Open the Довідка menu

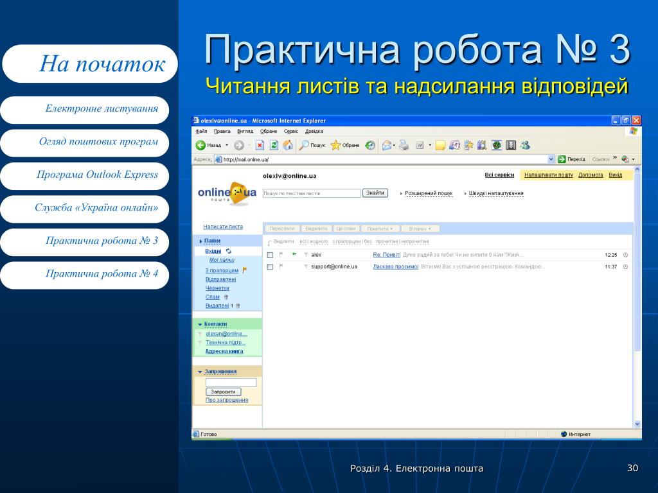[314, 131]
